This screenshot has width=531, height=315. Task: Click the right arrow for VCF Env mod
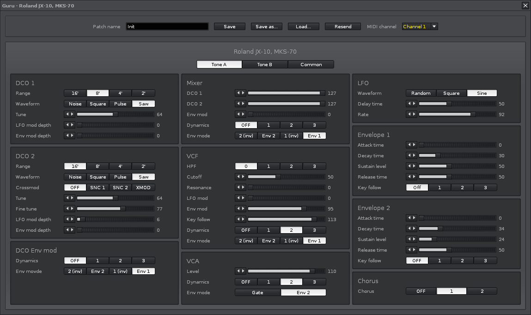(x=243, y=209)
